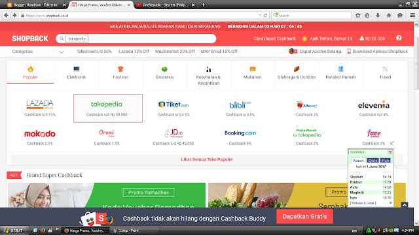Switch to the Blogger browser tab
Image resolution: width=419 pixels, height=235 pixels.
click(x=35, y=5)
